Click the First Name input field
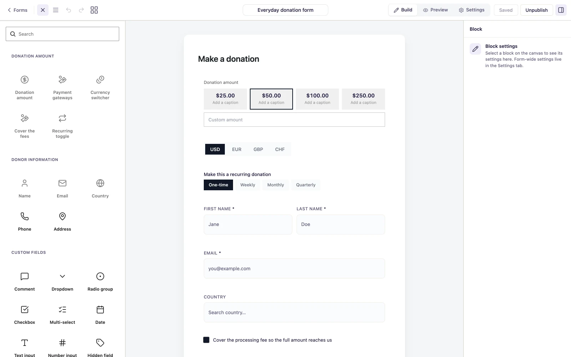 [248, 225]
